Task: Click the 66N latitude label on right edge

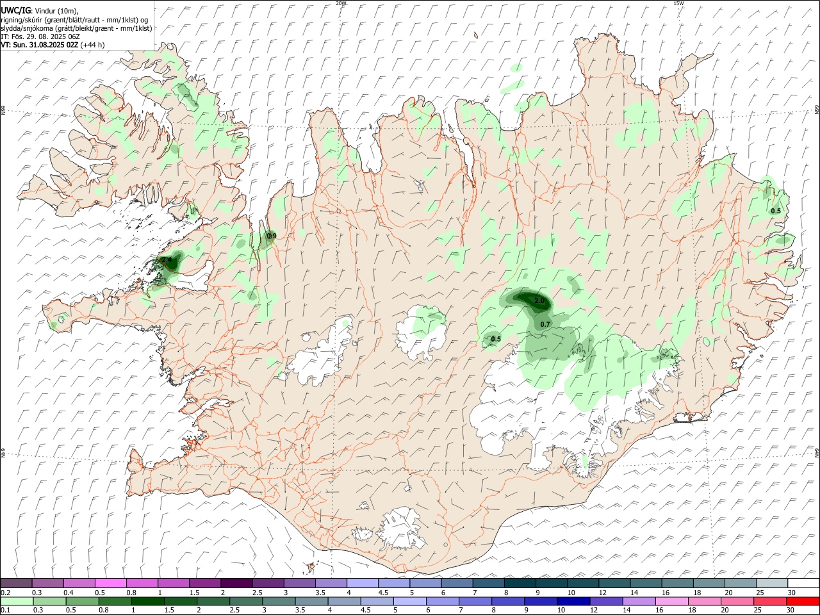Action: 817,110
